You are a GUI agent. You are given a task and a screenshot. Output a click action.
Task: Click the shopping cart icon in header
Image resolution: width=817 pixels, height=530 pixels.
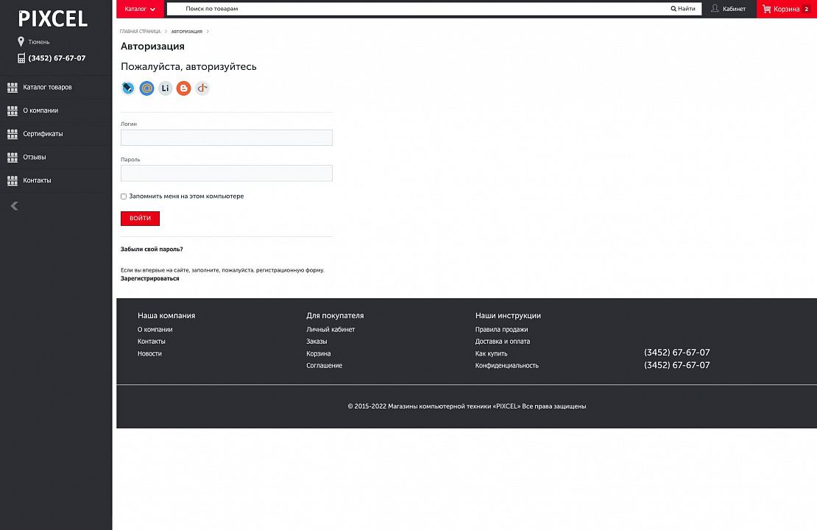tap(766, 9)
